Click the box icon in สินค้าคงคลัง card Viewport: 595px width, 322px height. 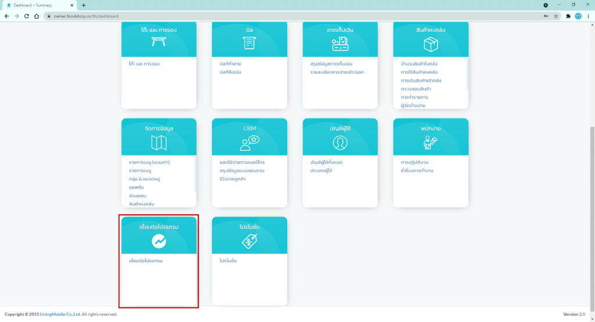point(431,44)
